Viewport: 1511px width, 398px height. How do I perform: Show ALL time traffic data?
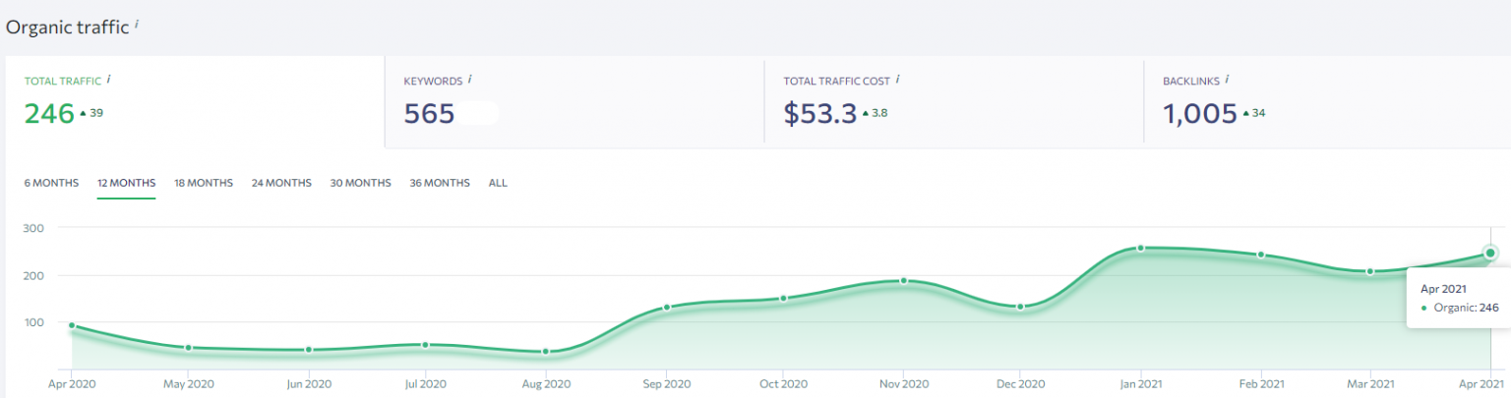[498, 183]
